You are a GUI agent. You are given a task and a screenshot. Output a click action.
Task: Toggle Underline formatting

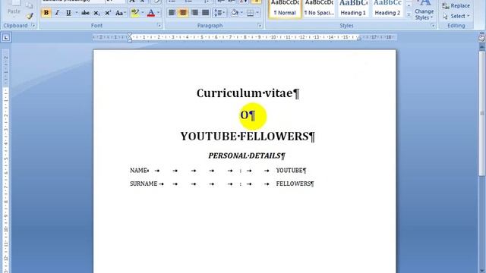pyautogui.click(x=68, y=13)
